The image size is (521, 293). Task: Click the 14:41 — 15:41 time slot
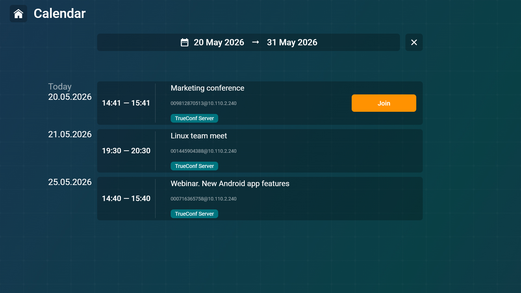click(x=126, y=103)
